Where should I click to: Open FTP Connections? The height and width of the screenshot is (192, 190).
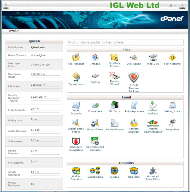point(76,79)
